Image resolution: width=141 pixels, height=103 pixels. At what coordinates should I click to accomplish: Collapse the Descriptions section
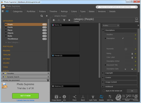[103, 30]
